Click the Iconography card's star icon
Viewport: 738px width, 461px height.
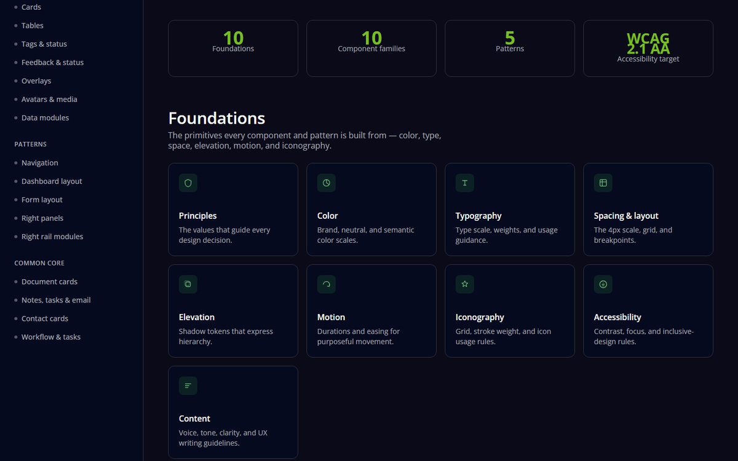coord(465,285)
